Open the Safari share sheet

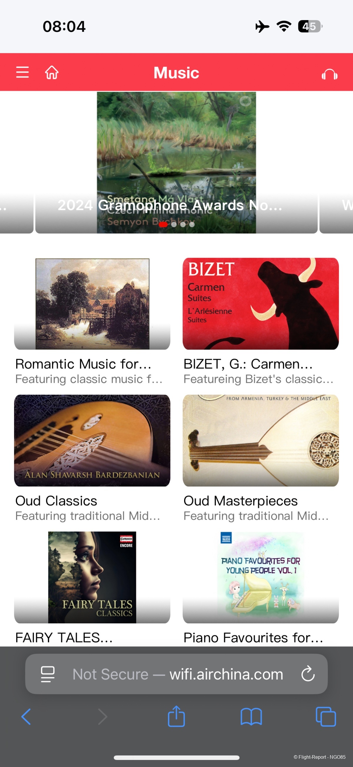(176, 717)
